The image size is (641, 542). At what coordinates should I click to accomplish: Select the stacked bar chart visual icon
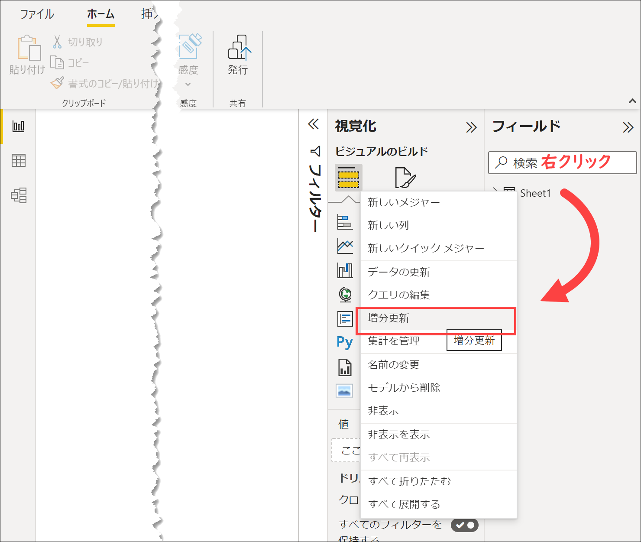(x=345, y=222)
